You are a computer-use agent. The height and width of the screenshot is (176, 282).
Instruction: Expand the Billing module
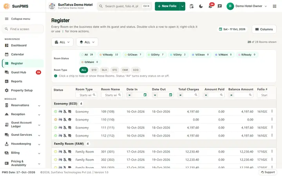click(x=23, y=153)
